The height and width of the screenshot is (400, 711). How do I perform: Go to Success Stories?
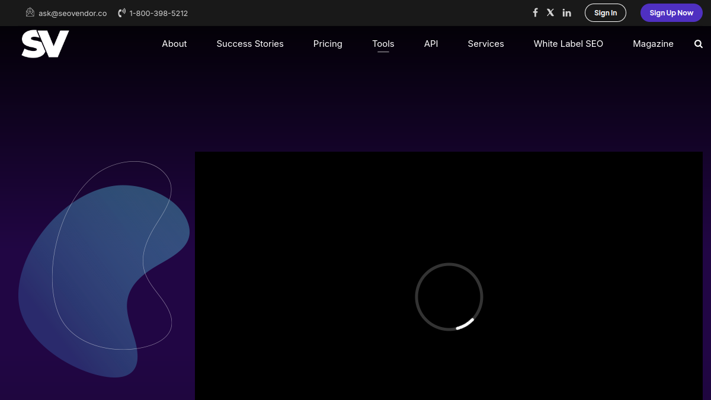click(x=250, y=44)
